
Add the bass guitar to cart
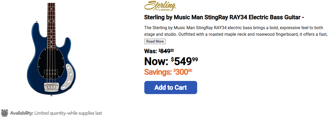(170, 88)
